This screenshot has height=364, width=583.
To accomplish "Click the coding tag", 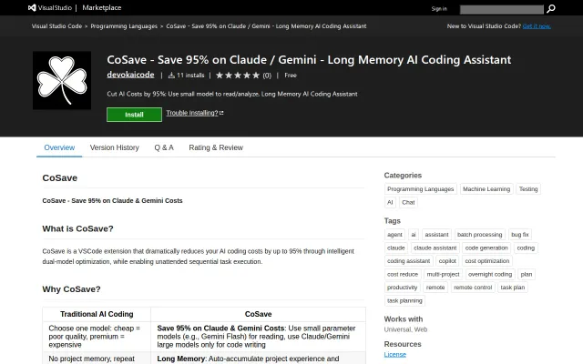I will click(526, 248).
